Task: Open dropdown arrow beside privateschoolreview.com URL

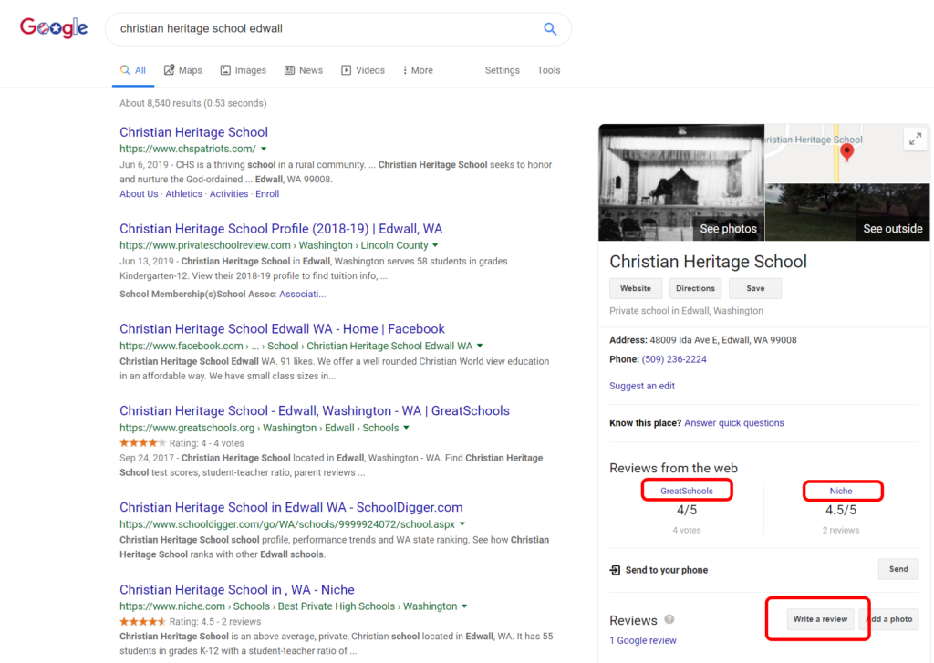Action: [x=435, y=245]
